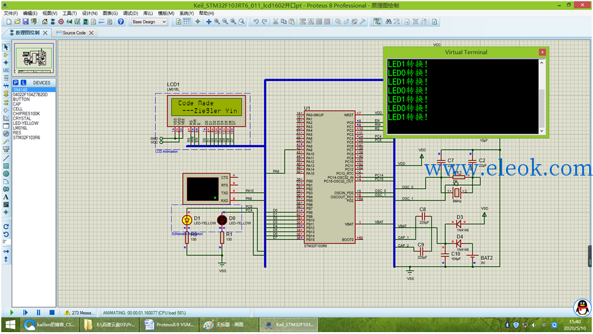
Task: Click the Home page toolbar icon
Action: tap(44, 22)
